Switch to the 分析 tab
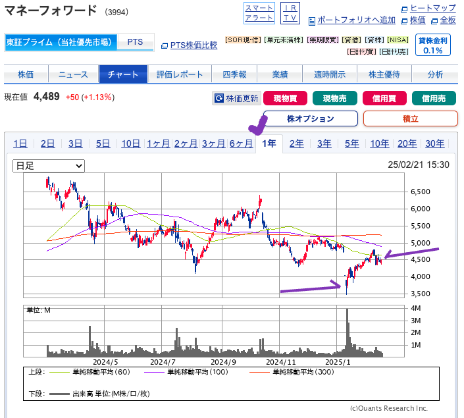464x418 pixels. (x=435, y=74)
